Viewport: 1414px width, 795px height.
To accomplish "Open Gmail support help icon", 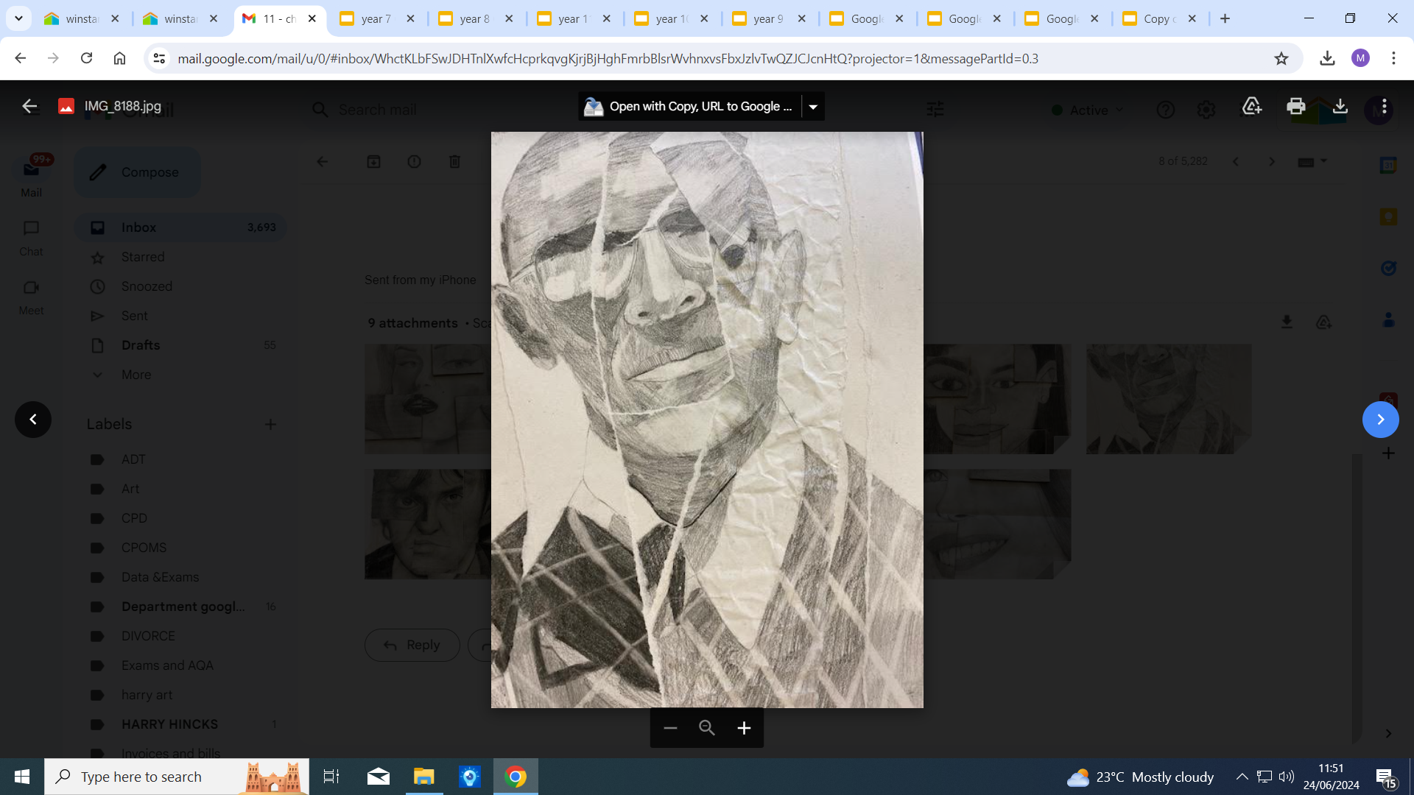I will click(1165, 110).
